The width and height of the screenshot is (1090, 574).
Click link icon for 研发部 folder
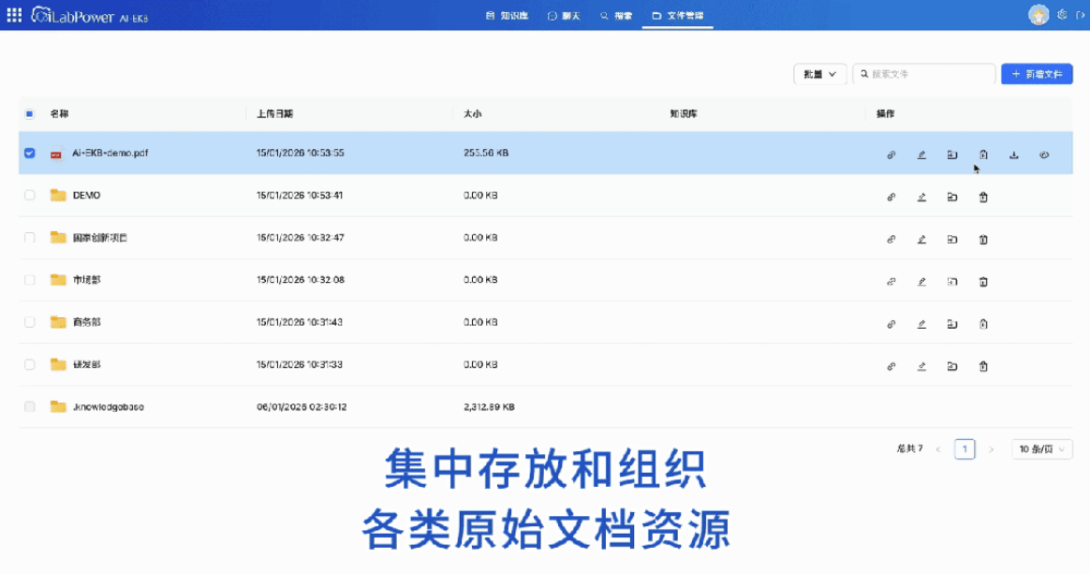pos(891,367)
